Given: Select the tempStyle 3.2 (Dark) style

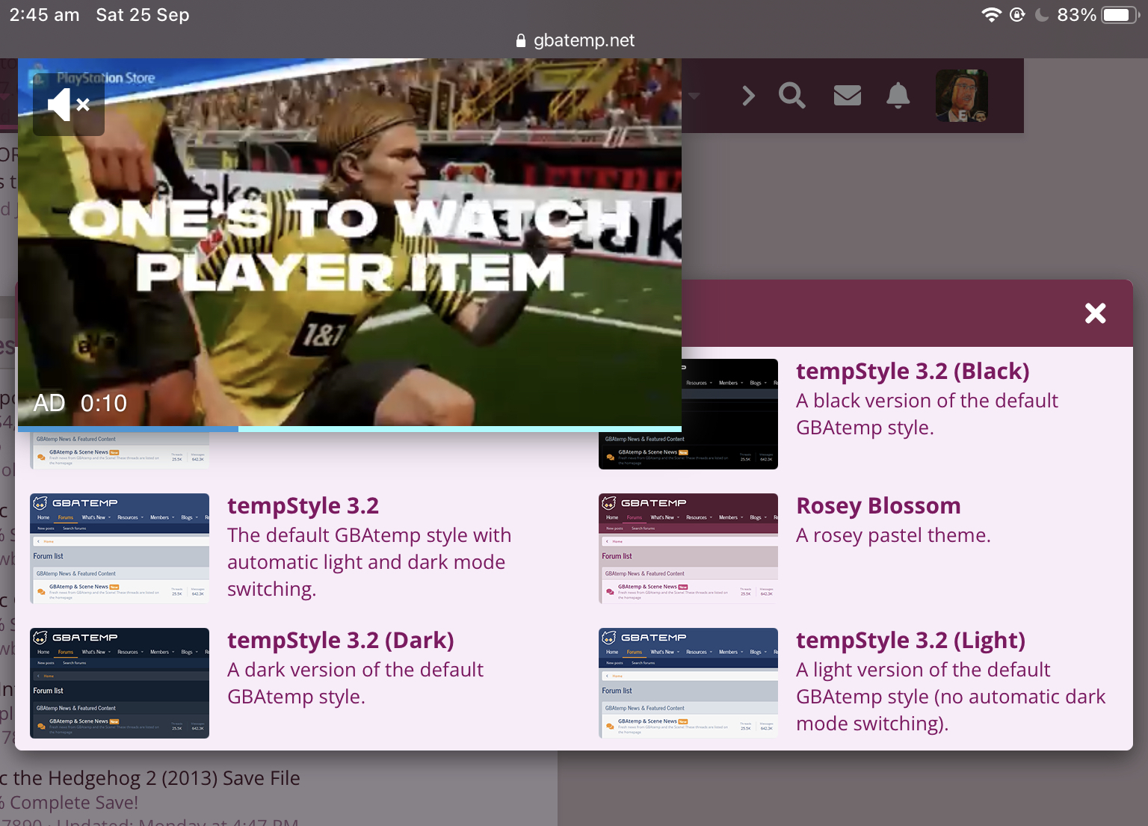Looking at the screenshot, I should [340, 640].
